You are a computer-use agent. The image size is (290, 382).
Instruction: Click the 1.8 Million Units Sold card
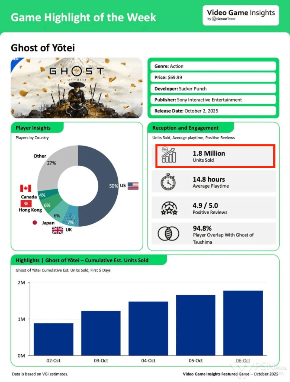pos(215,156)
